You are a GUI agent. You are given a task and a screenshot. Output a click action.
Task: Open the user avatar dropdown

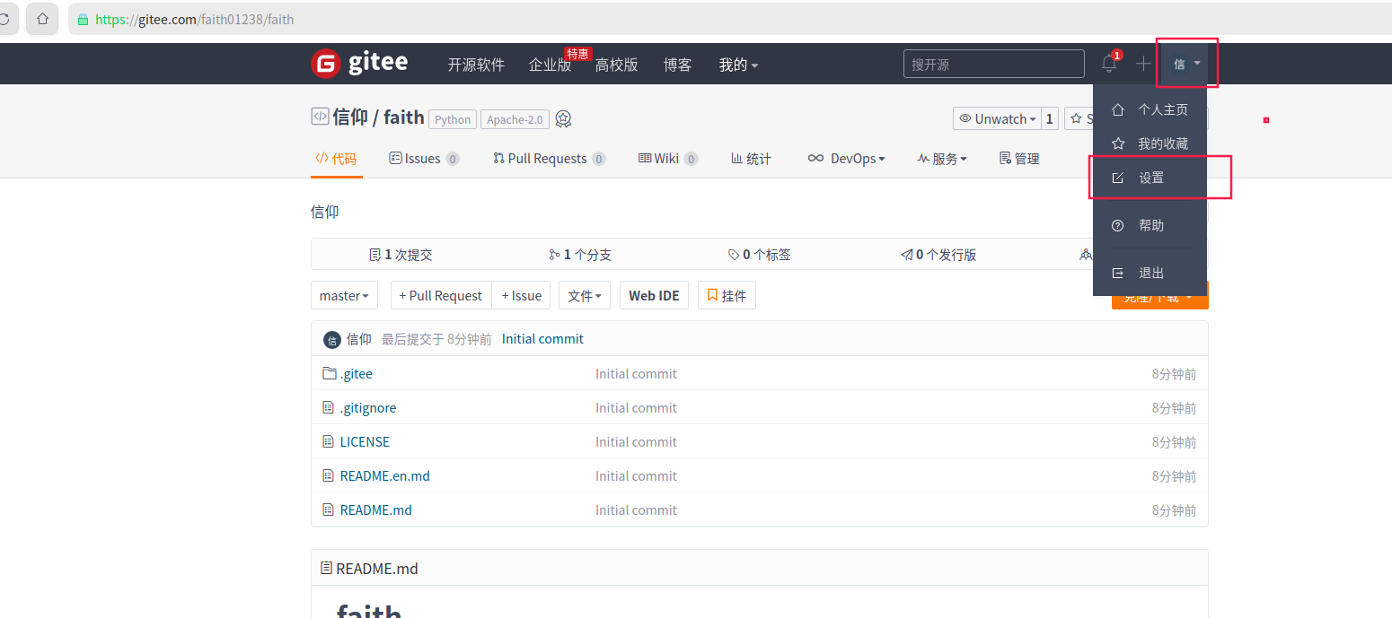tap(1186, 64)
